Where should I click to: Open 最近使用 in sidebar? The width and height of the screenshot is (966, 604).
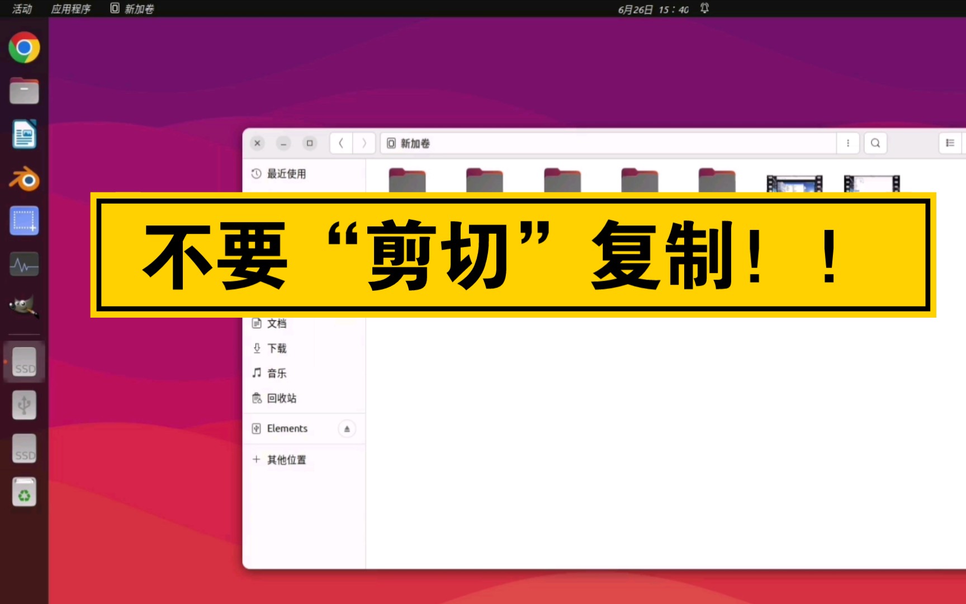(x=305, y=174)
